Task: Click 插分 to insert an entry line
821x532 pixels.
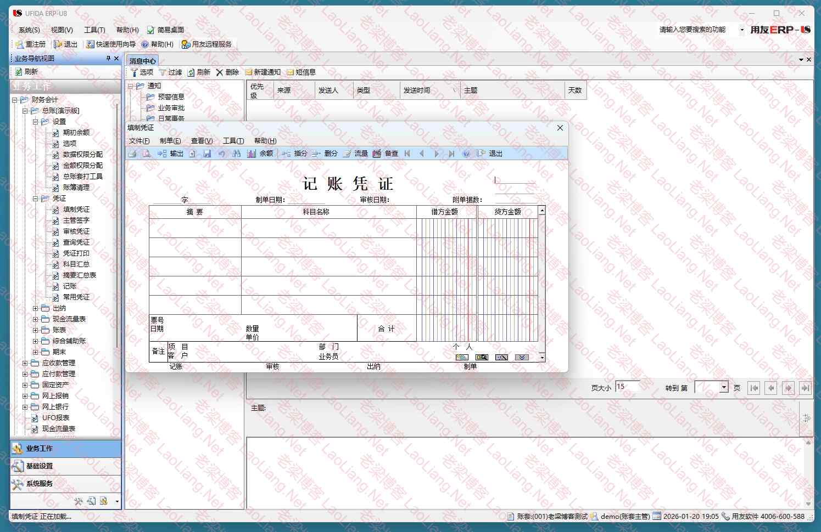Action: (x=294, y=154)
